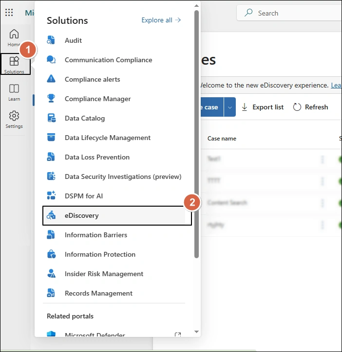Click the search magnifier icon
The height and width of the screenshot is (352, 342).
[248, 13]
